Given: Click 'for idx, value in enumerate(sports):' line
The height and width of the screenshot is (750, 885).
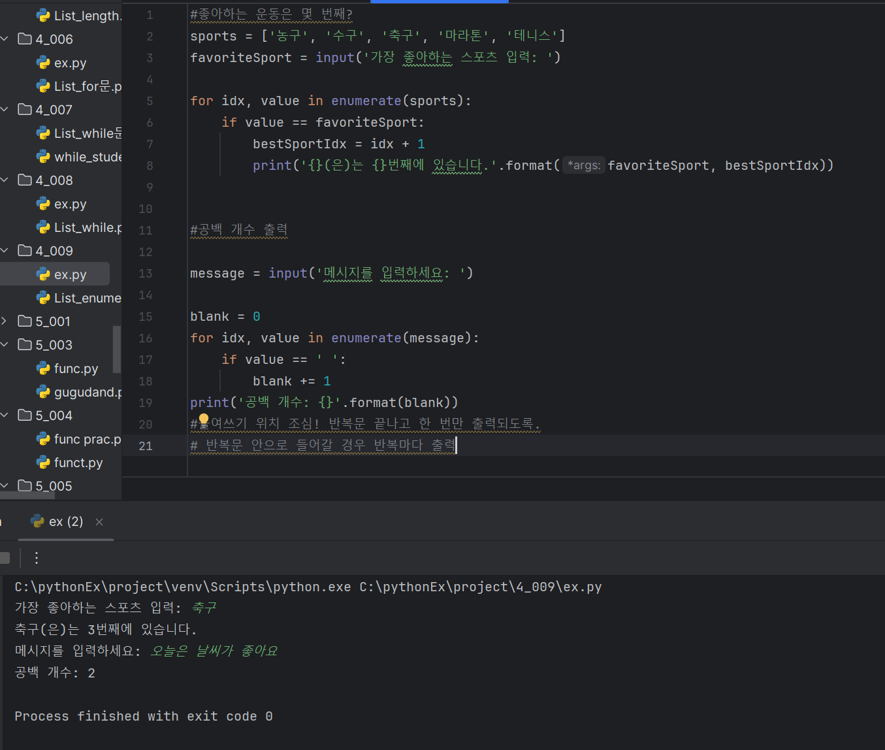Looking at the screenshot, I should pos(330,101).
